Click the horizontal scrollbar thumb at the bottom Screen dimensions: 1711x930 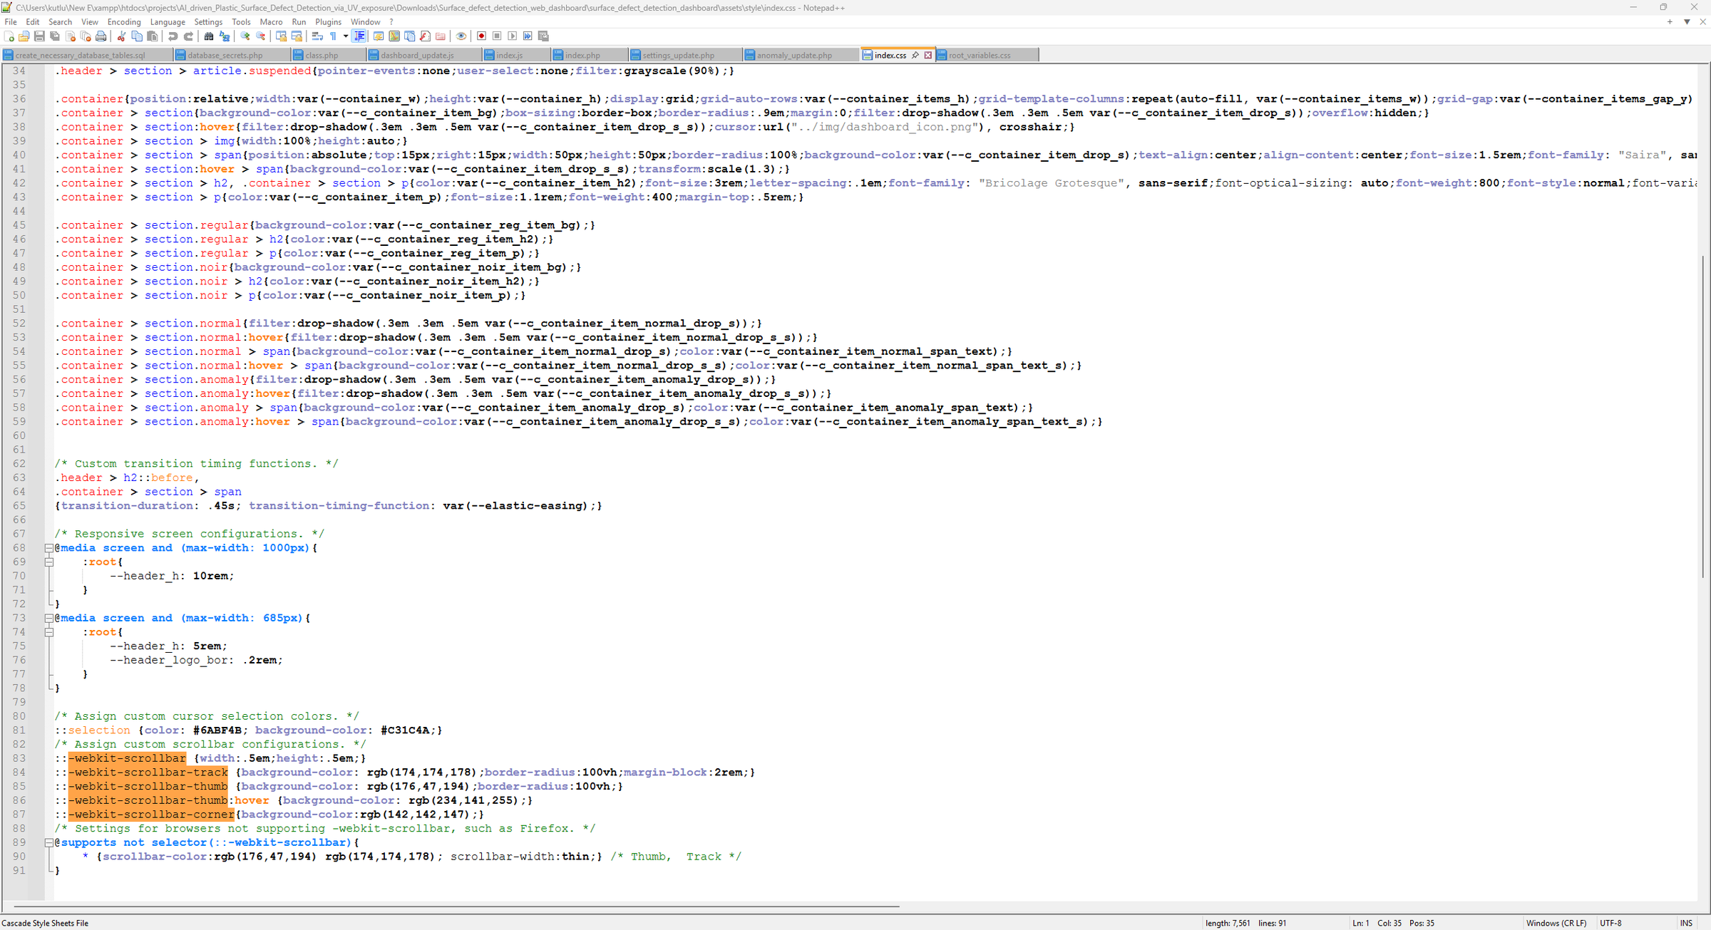(456, 906)
